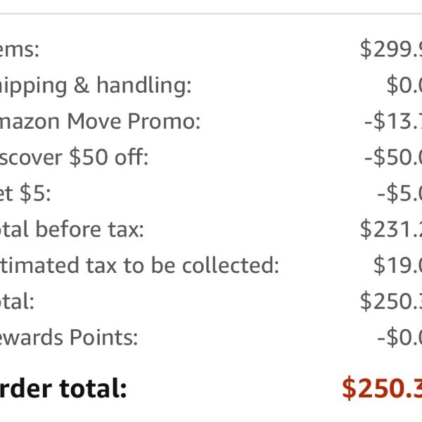This screenshot has width=422, height=422.
Task: Select the shipping & handling $0 amount
Action: [x=404, y=85]
